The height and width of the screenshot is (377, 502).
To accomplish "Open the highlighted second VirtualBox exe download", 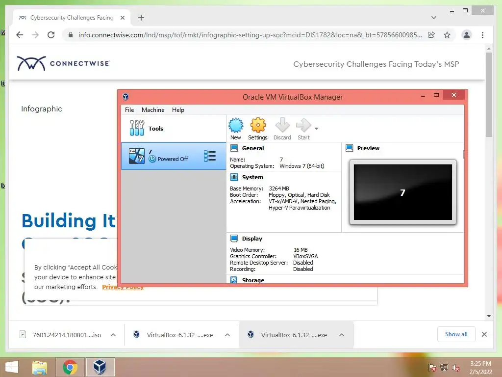I will 294,335.
